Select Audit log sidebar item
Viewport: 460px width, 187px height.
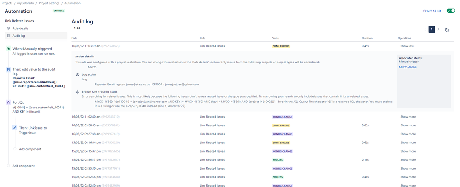point(36,35)
